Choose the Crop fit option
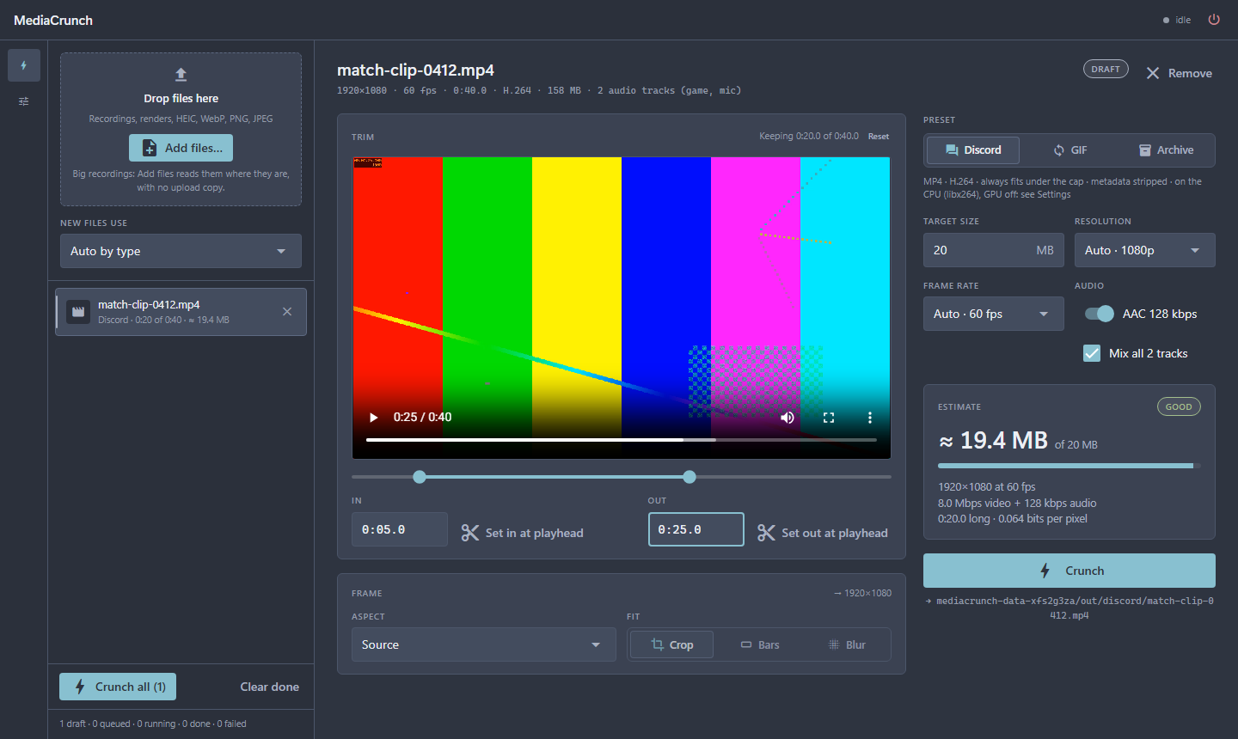Image resolution: width=1238 pixels, height=739 pixels. [672, 644]
